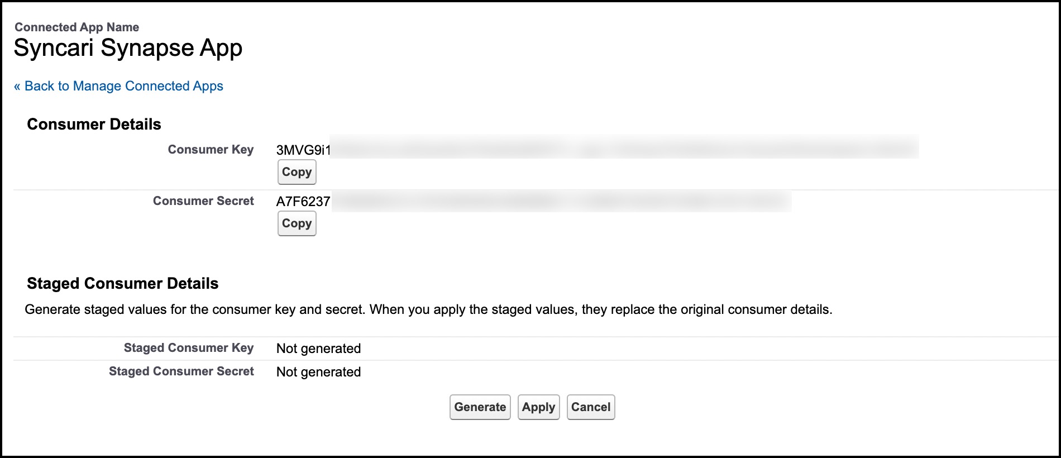The width and height of the screenshot is (1061, 458).
Task: Apply the staged consumer values
Action: [x=538, y=407]
